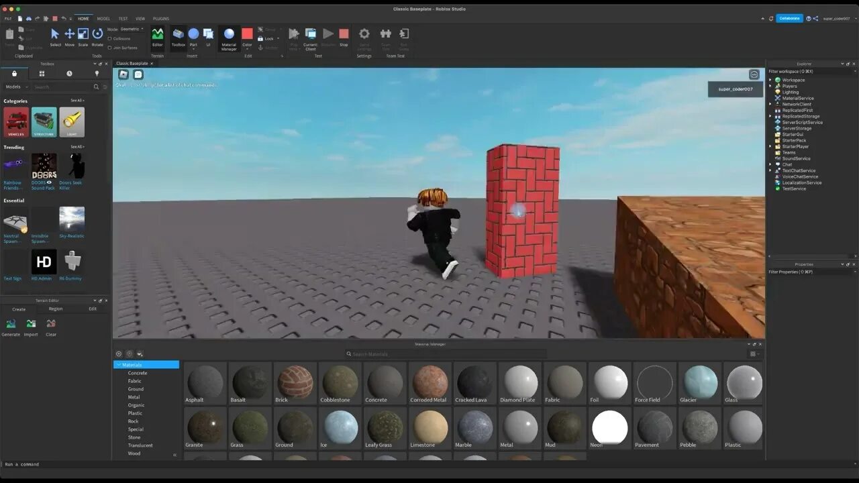Switch to the TEST ribbon tab
The height and width of the screenshot is (483, 859).
coord(123,19)
